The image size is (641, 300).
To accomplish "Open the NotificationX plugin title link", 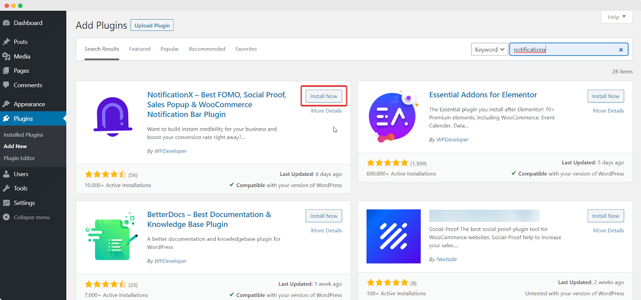I will [x=217, y=105].
